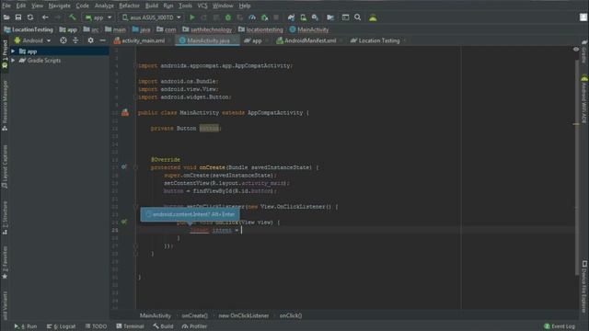This screenshot has width=589, height=331.
Task: Open the SDK Manager icon
Action: coord(315,17)
